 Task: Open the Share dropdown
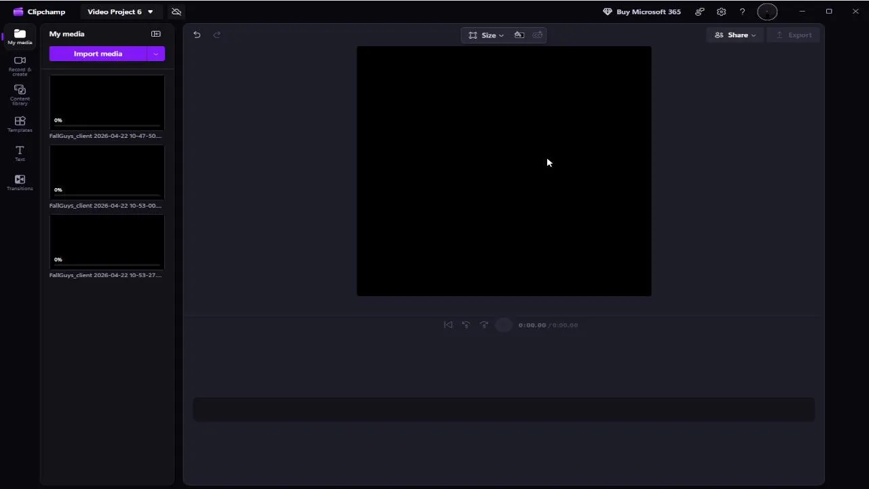click(x=735, y=35)
